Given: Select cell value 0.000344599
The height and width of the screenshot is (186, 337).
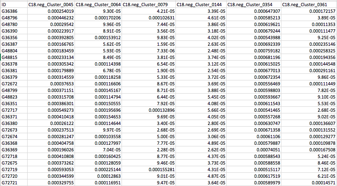Looking at the screenshot, I should (x=51, y=176).
